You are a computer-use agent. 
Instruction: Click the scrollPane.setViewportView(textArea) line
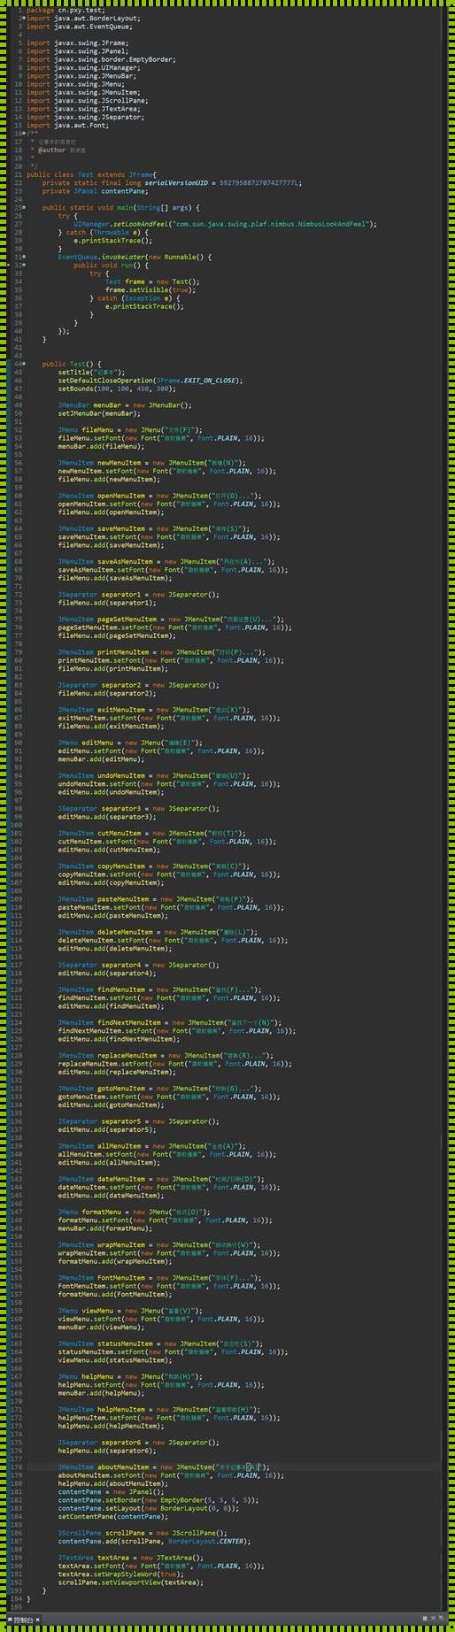(x=131, y=1582)
